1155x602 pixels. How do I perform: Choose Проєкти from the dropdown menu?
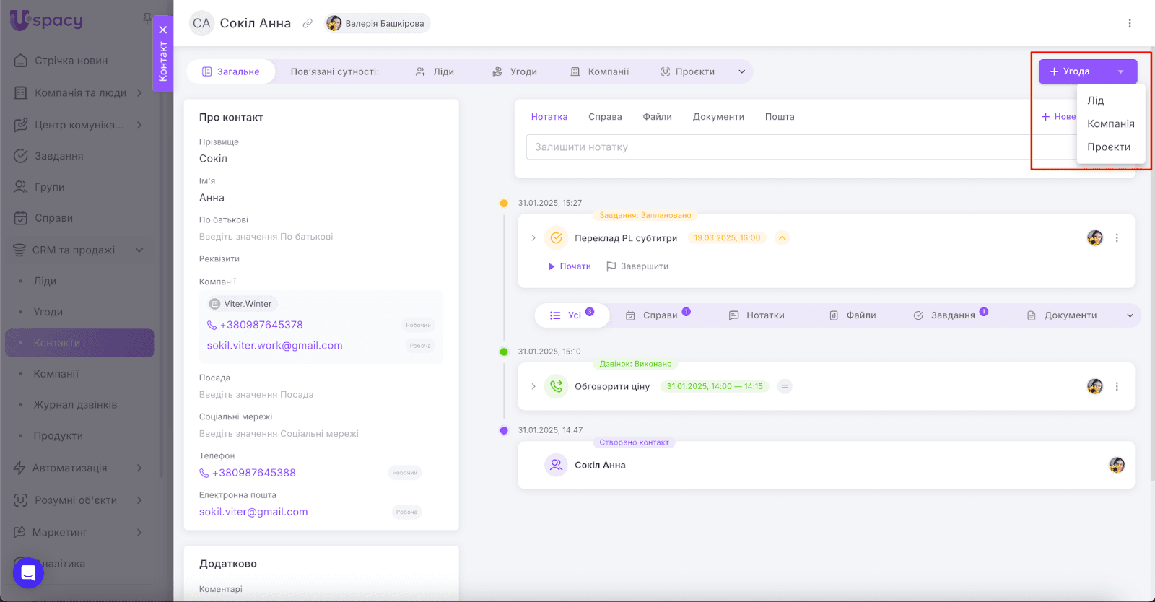(x=1109, y=147)
